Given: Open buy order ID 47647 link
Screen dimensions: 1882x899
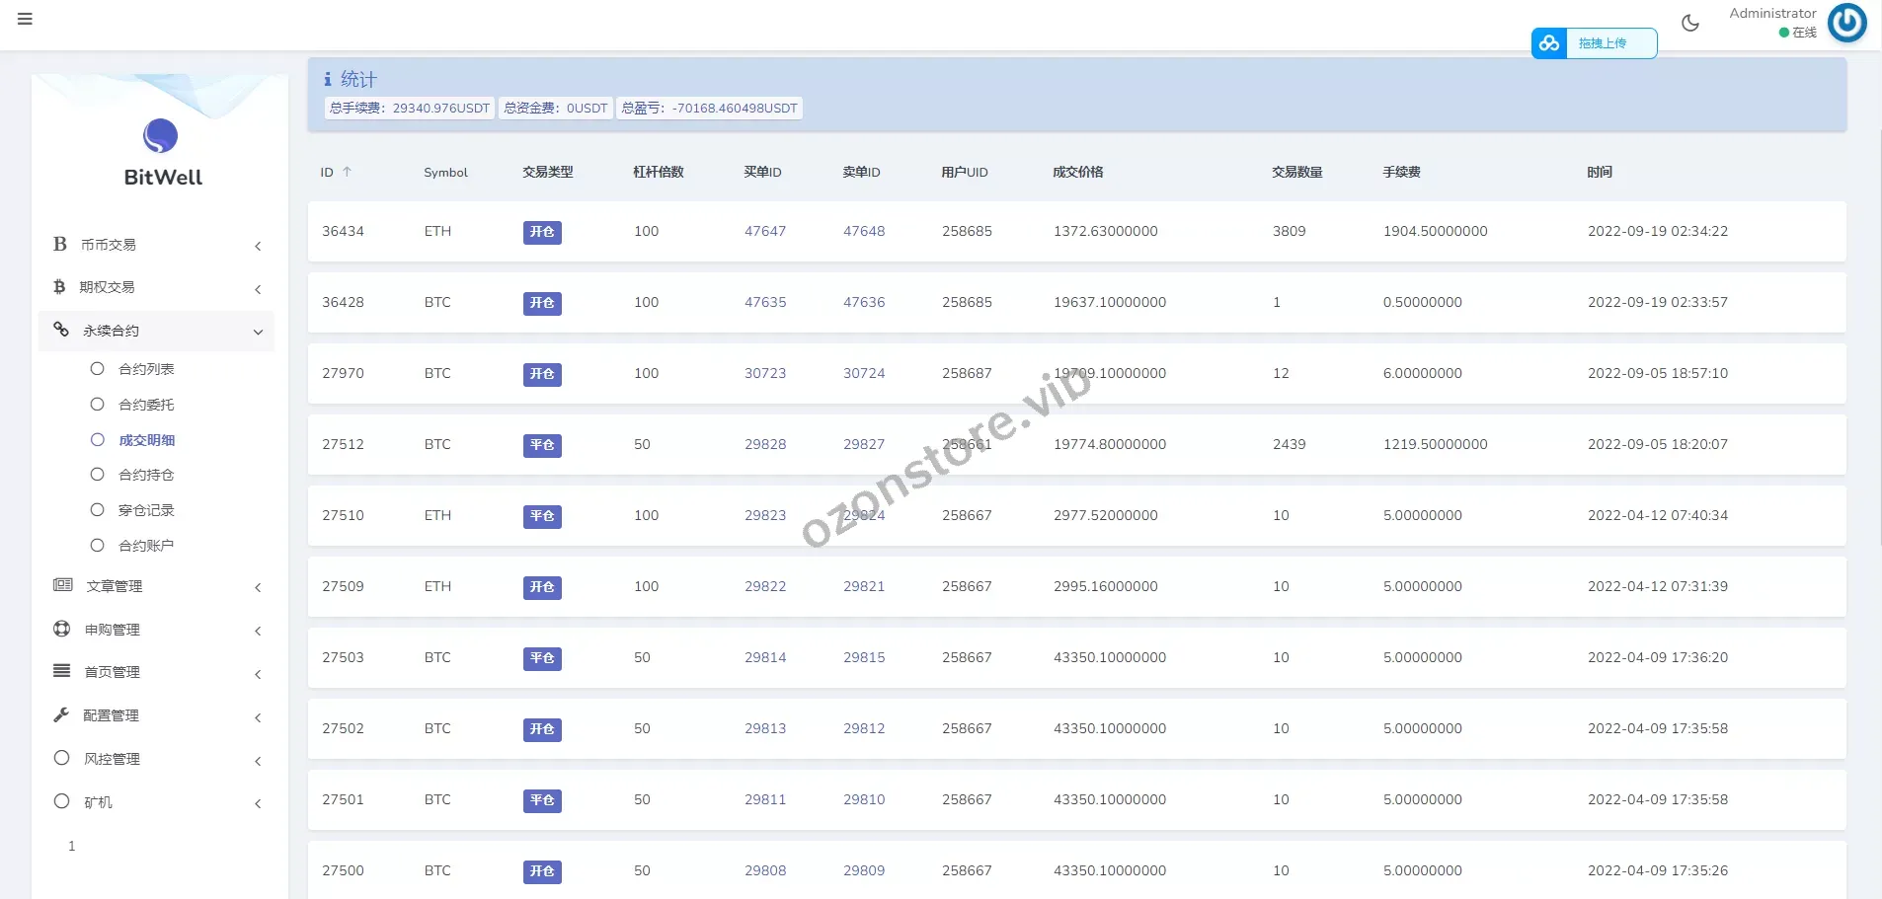Looking at the screenshot, I should click(x=765, y=231).
